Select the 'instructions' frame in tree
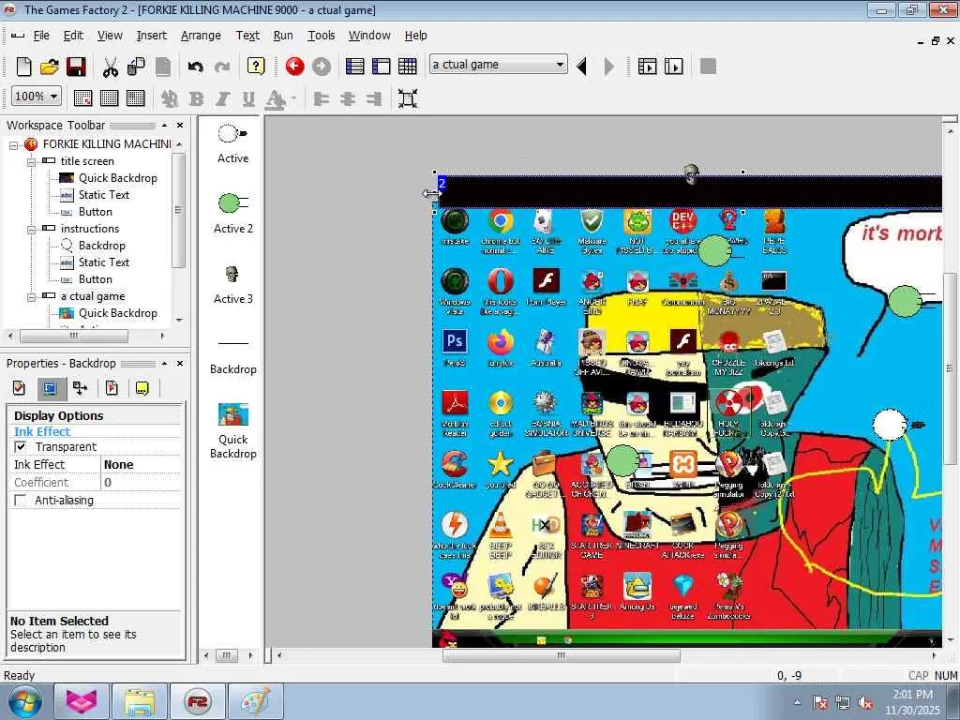 click(x=89, y=229)
